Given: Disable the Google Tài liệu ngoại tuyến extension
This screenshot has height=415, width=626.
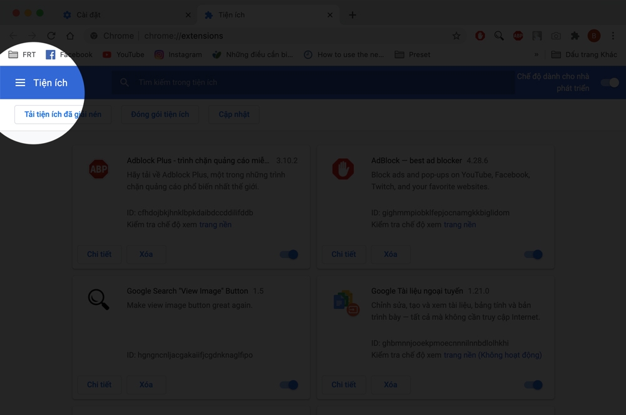Looking at the screenshot, I should [532, 385].
